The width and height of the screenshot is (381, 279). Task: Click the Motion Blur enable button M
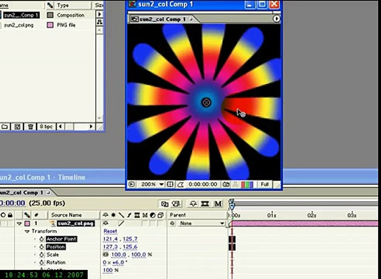(218, 203)
